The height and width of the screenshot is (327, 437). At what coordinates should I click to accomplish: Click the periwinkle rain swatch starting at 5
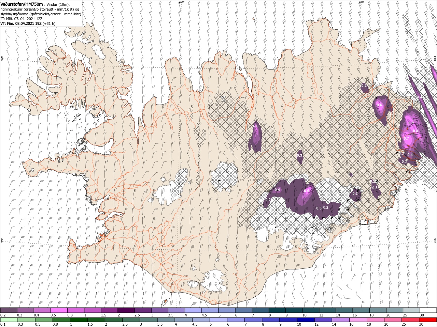[x=218, y=320]
